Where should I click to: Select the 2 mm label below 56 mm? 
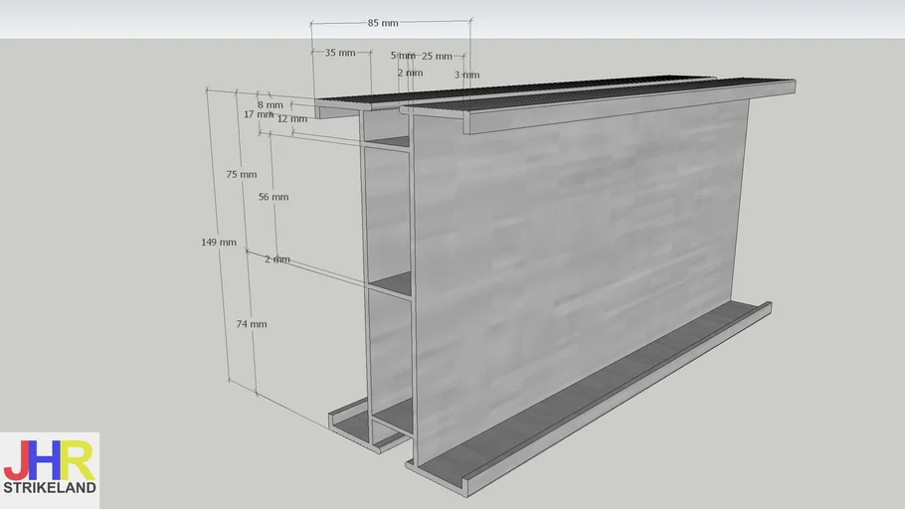tap(277, 259)
